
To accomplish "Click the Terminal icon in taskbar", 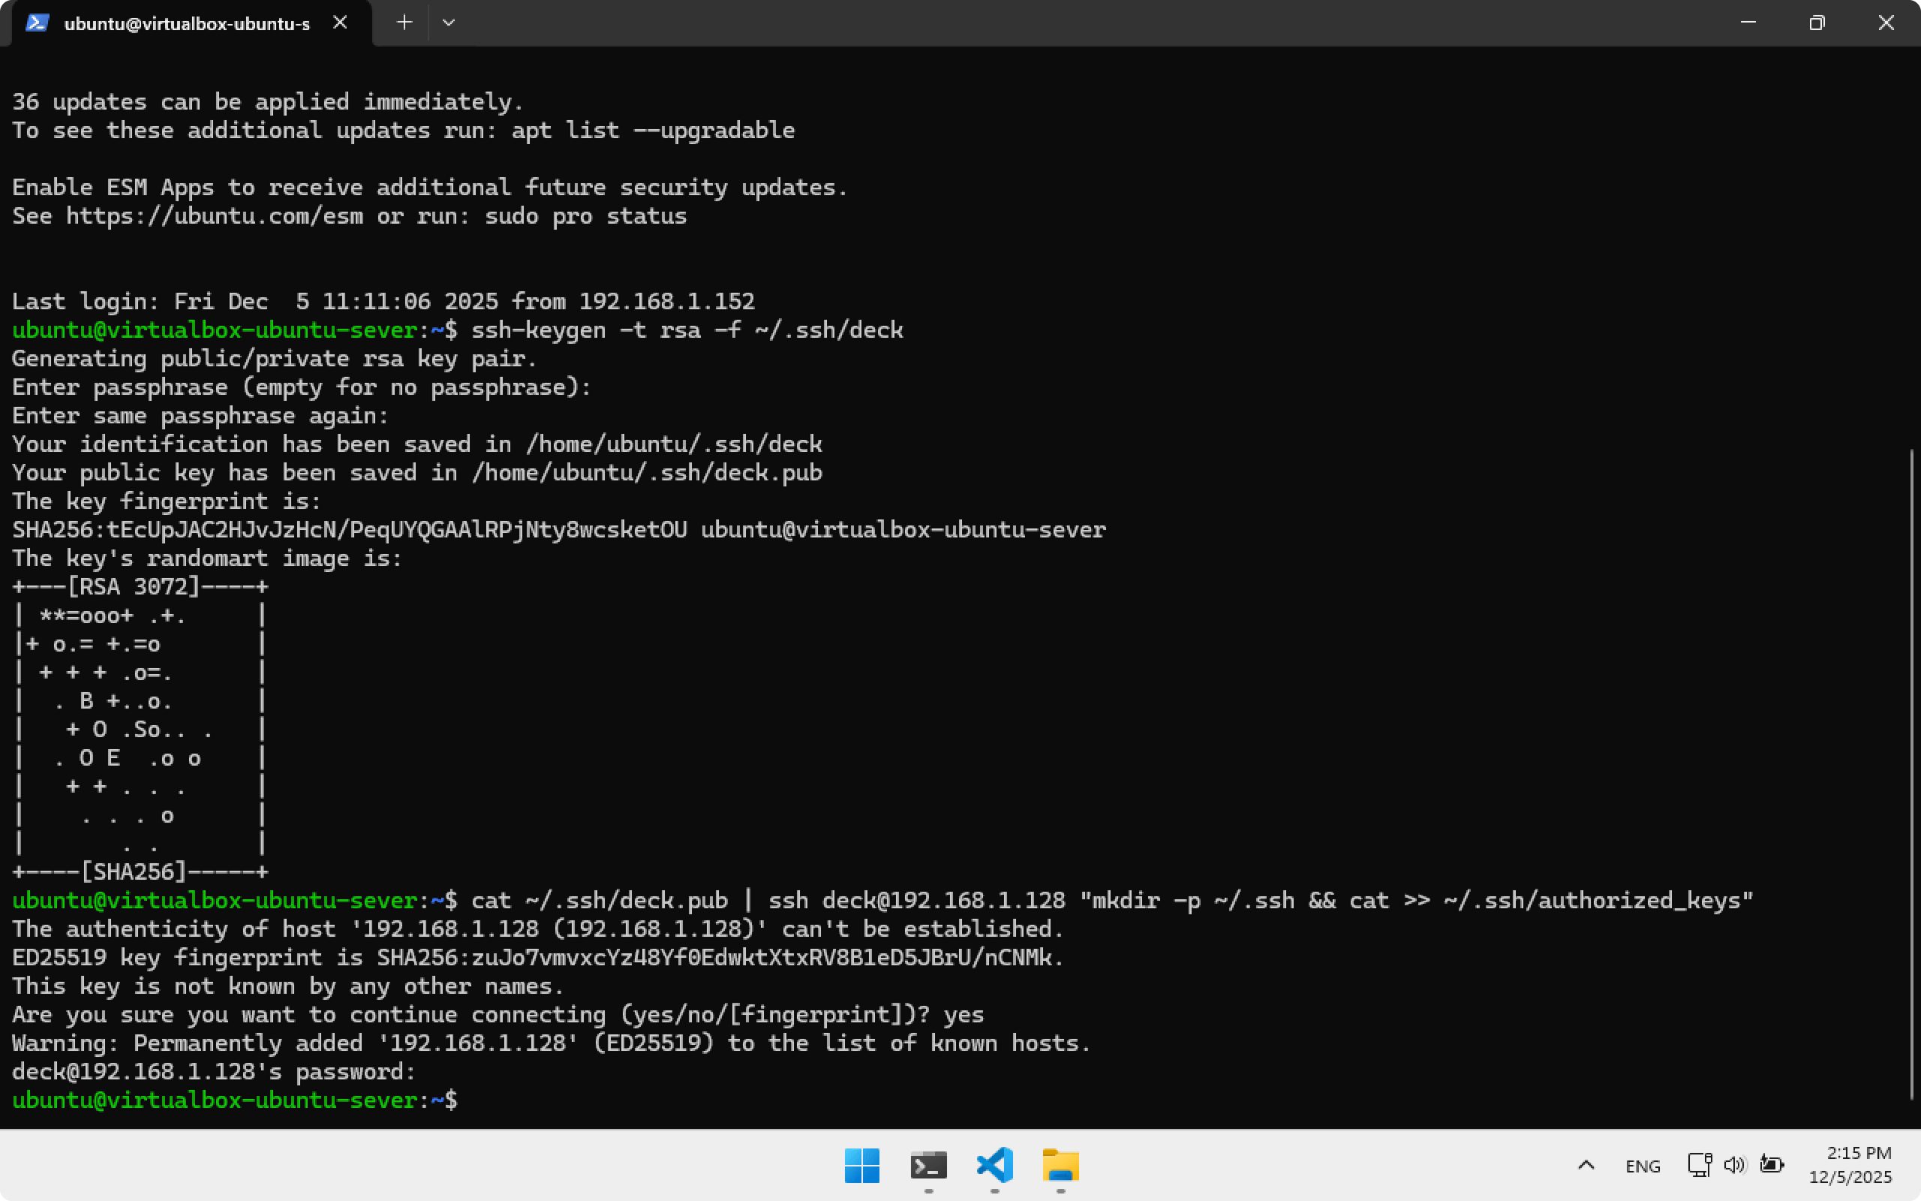I will click(928, 1165).
